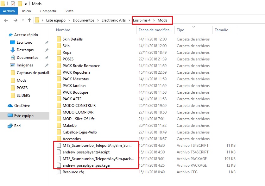
Task: Select the 'Ropa' folder icon
Action: pyautogui.click(x=59, y=53)
